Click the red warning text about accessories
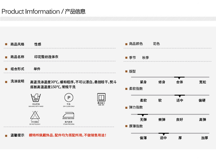 (68, 135)
